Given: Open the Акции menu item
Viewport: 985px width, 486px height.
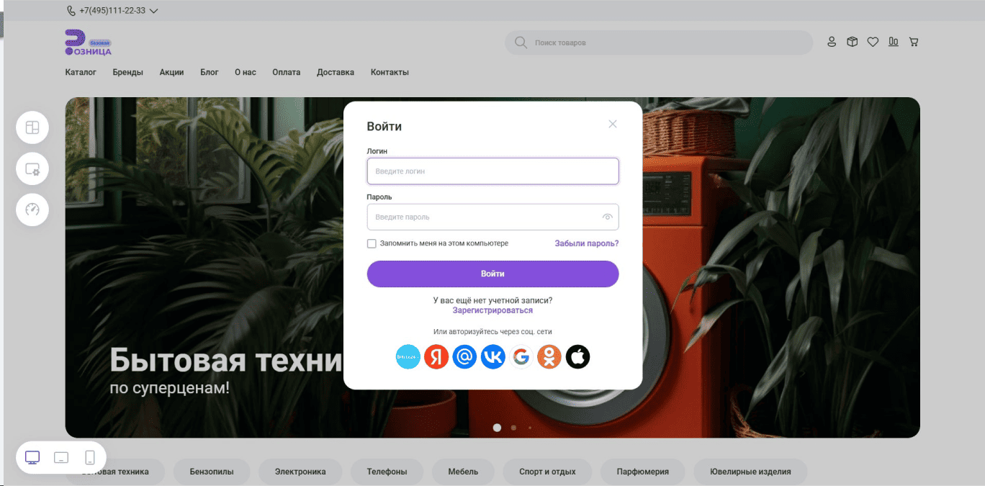Looking at the screenshot, I should pyautogui.click(x=171, y=72).
